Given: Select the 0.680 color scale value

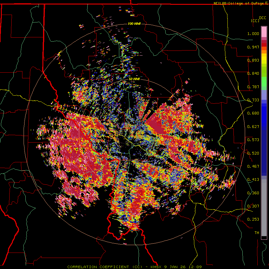Looking at the screenshot, I should (253, 113).
